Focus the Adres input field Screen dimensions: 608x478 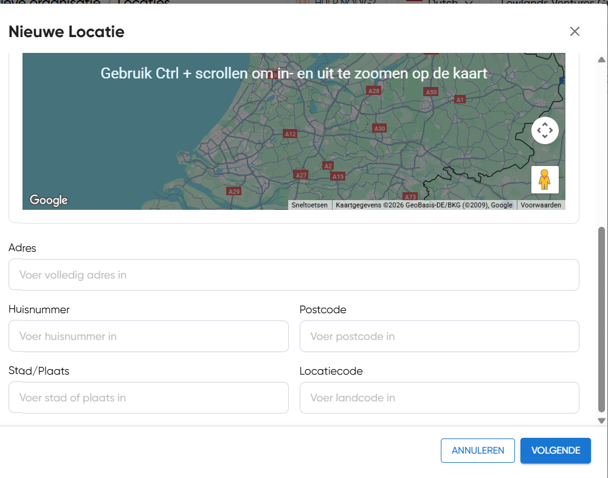tap(294, 275)
